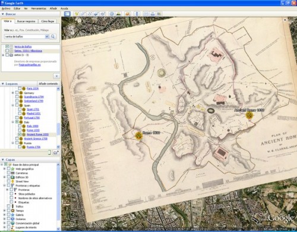The width and height of the screenshot is (297, 232).
Task: Click the Lugares list scrollbar down arrow
Action: [58, 147]
